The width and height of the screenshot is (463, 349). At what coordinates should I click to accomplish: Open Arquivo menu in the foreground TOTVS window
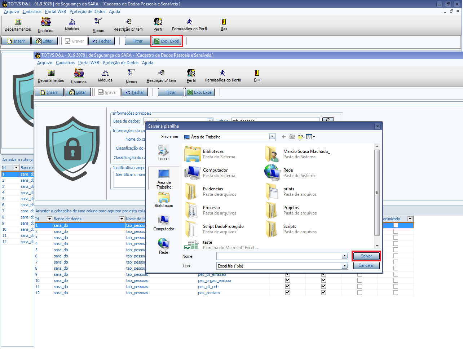tap(45, 63)
